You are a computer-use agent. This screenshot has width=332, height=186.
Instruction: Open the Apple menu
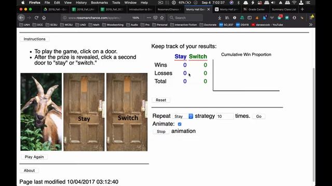23,3
